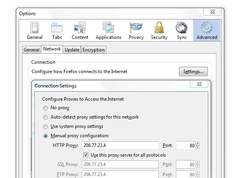Open the Privacy options pane
This screenshot has width=239, height=178.
(x=136, y=31)
